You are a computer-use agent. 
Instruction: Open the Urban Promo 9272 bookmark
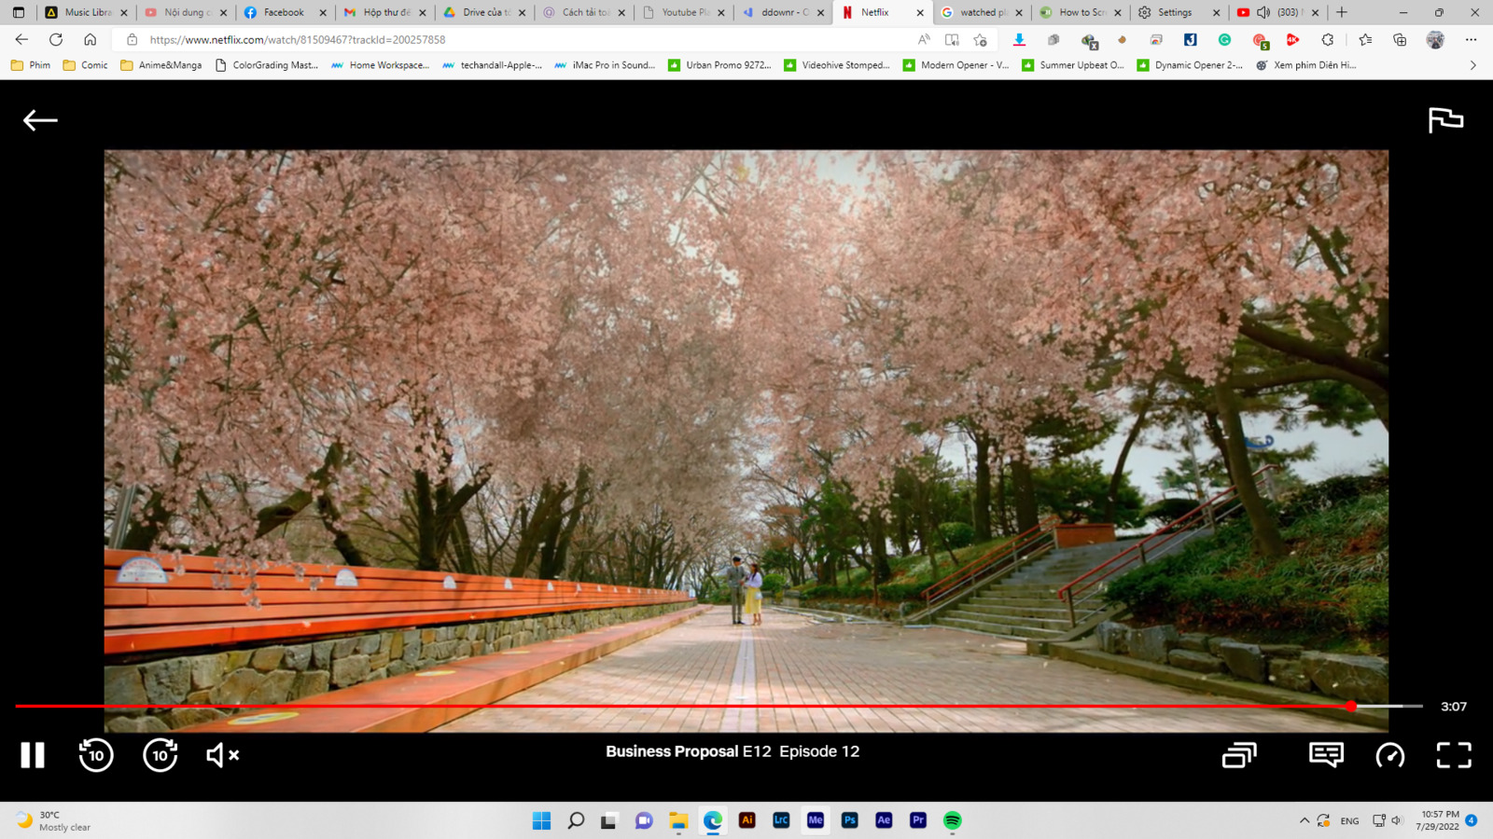719,65
